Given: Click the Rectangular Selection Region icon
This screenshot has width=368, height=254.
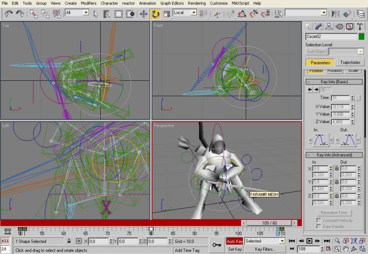Looking at the screenshot, I should pos(119,14).
